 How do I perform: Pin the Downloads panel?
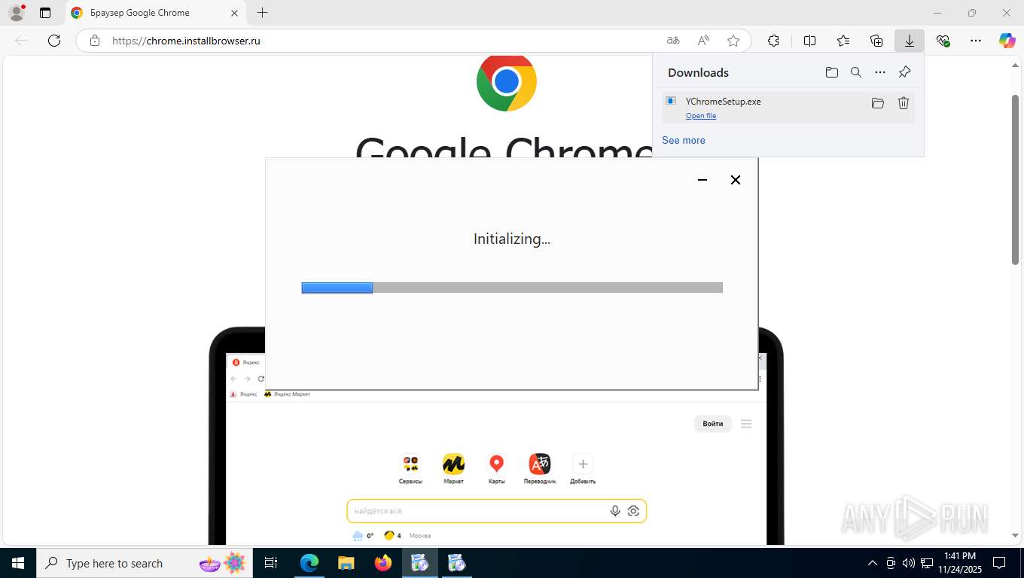pyautogui.click(x=905, y=72)
